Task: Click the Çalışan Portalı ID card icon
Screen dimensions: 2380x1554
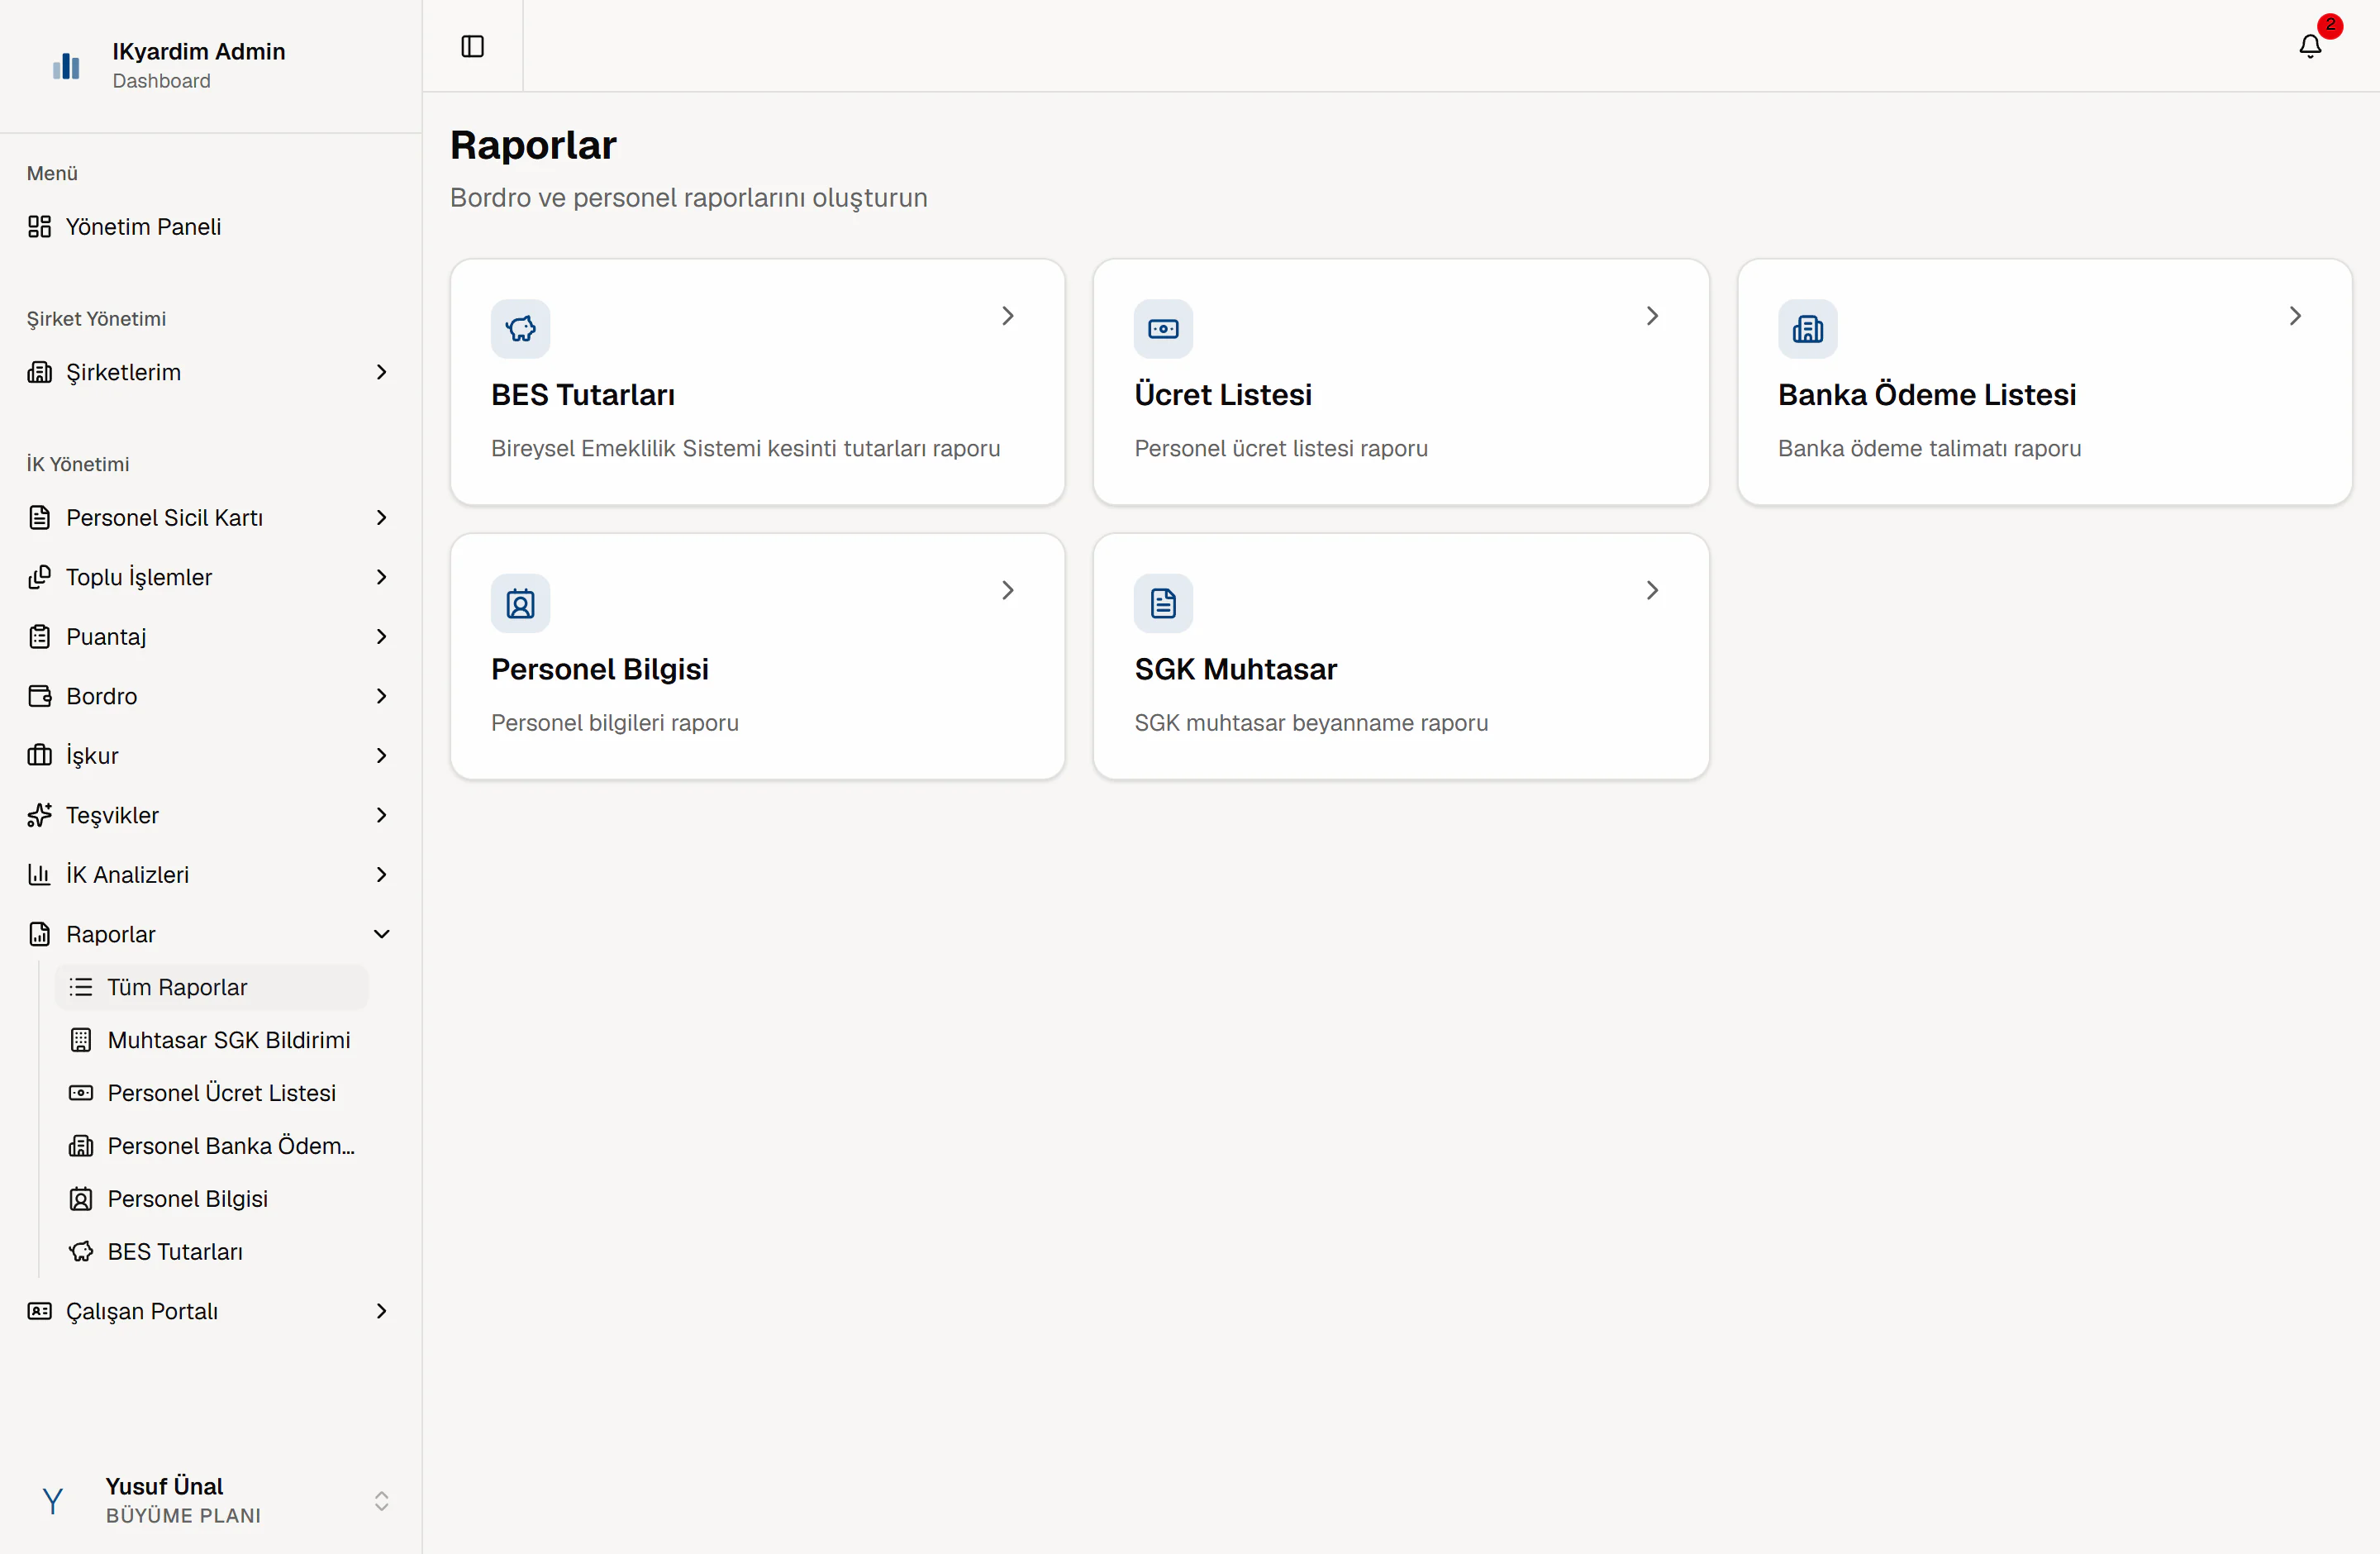Action: pos(39,1311)
